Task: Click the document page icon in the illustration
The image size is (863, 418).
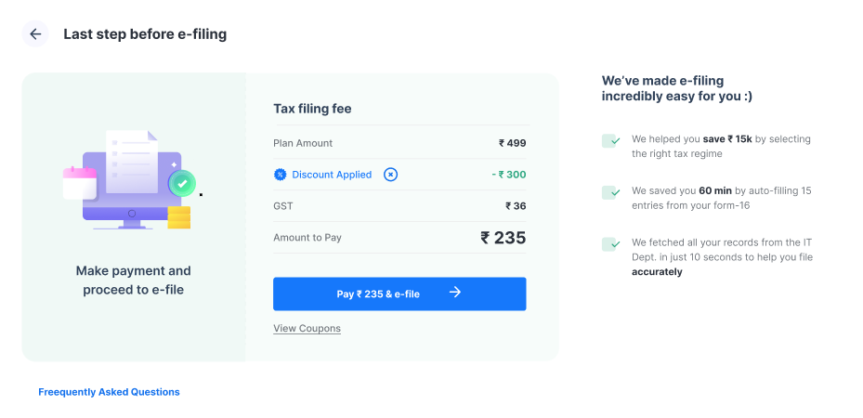Action: point(132,162)
